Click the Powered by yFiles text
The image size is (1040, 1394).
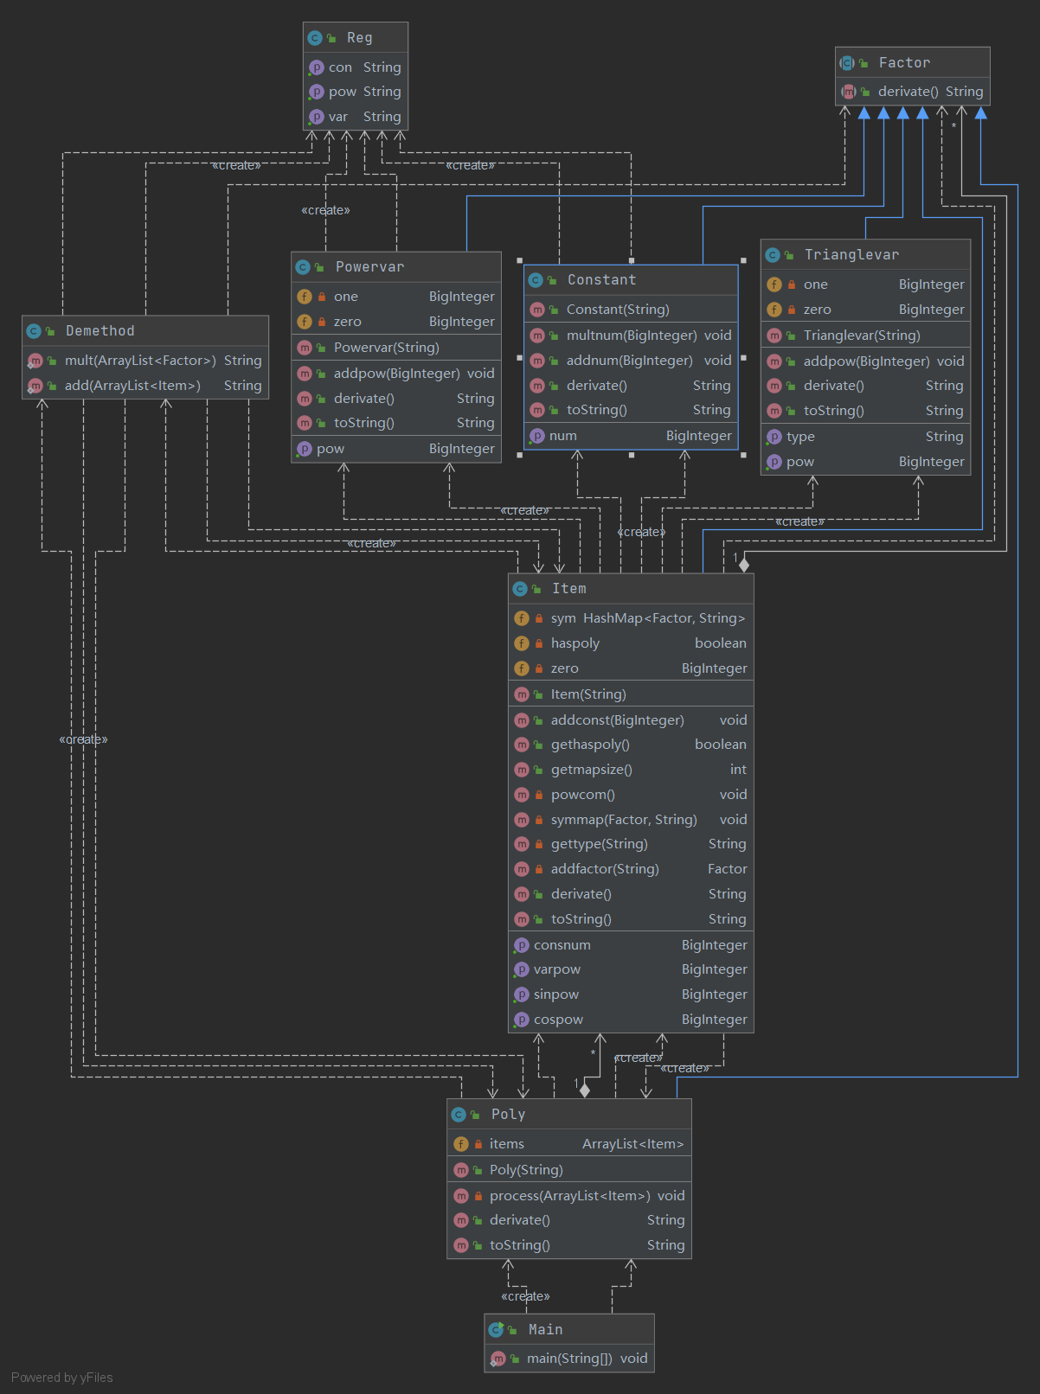pos(62,1378)
